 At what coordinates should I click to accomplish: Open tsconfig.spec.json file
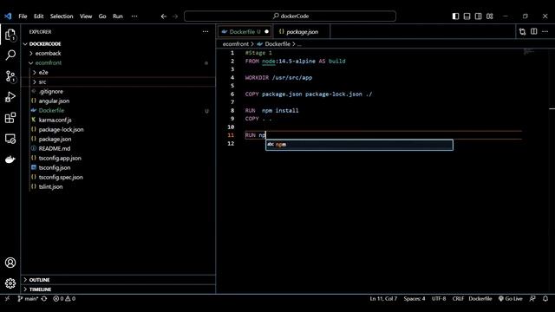(61, 178)
